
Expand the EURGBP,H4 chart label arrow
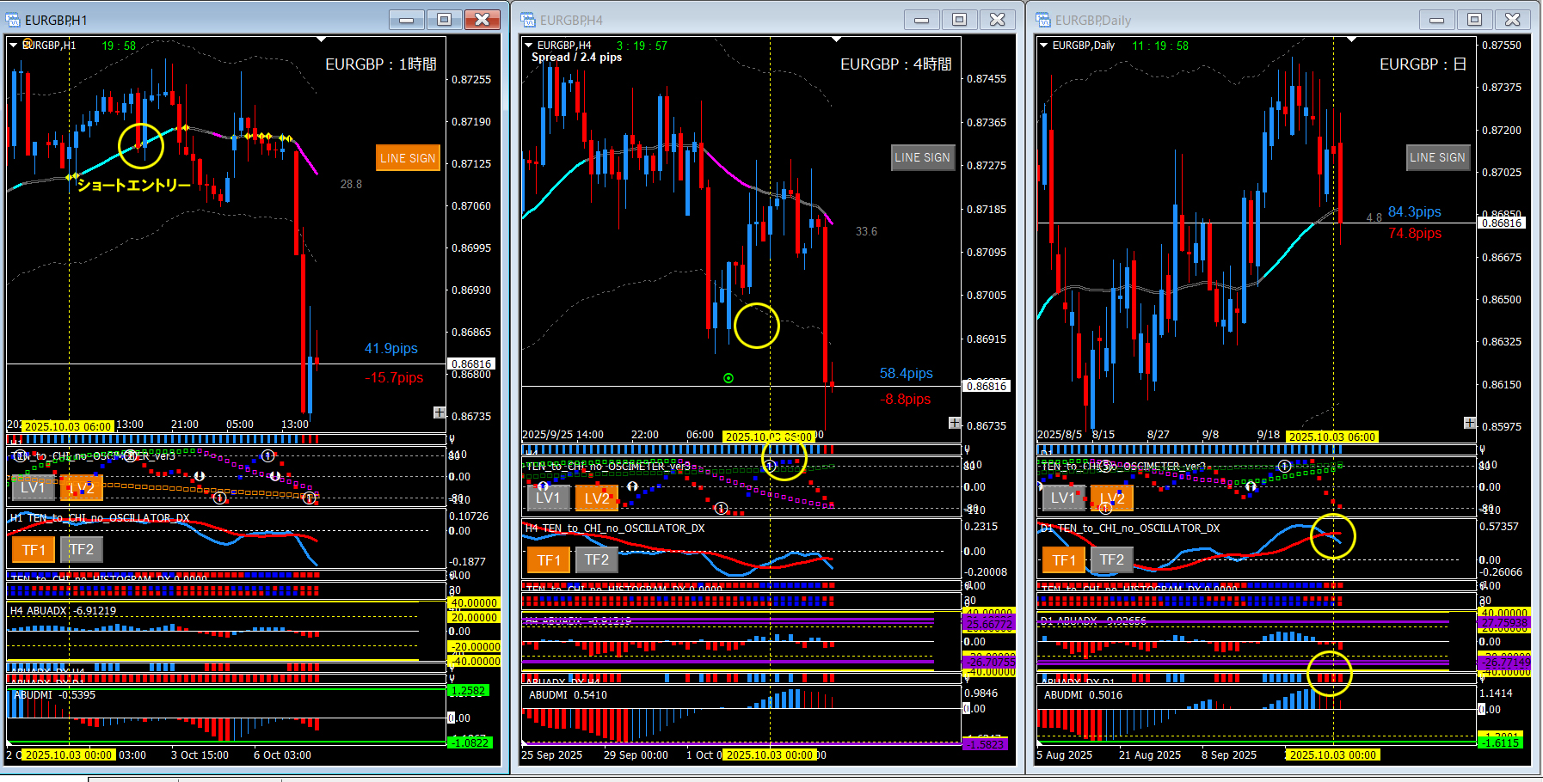tap(529, 46)
